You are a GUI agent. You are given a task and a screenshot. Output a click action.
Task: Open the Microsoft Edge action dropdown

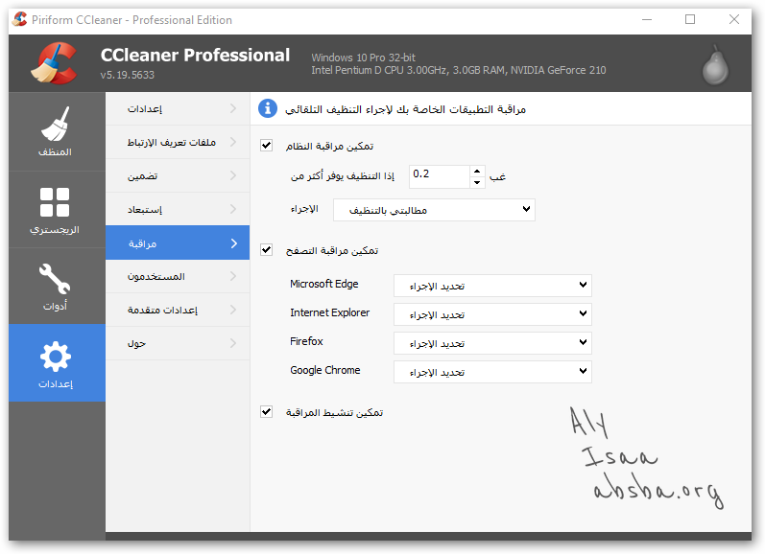(x=492, y=286)
